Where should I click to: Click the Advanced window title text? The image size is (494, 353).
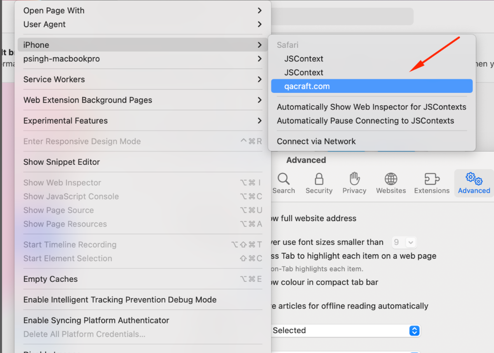point(306,160)
